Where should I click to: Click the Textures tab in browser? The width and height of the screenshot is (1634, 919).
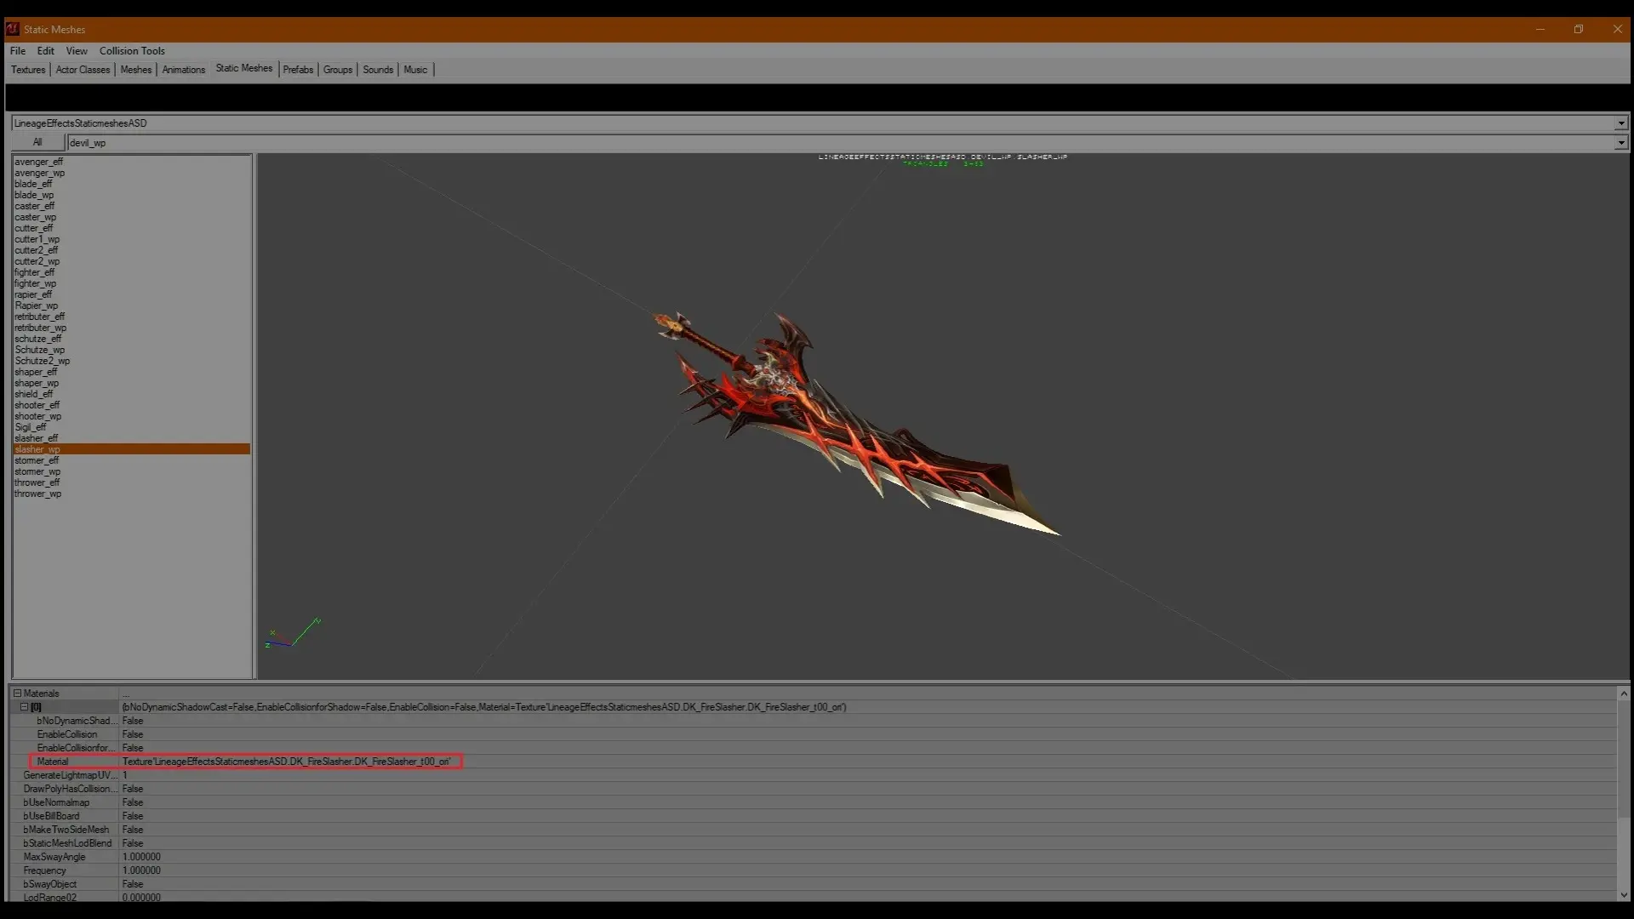pos(28,68)
